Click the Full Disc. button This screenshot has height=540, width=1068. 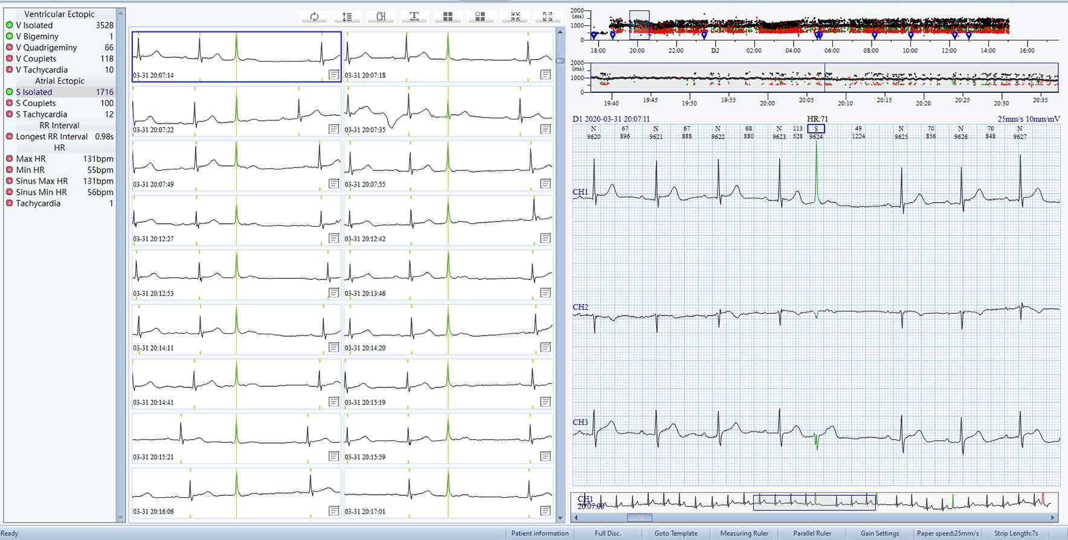pyautogui.click(x=608, y=533)
